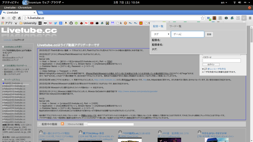Screen dimensions: 253x142
Task: Collapse the Livetube.ccを使う sidebar section
Action: tap(3, 47)
